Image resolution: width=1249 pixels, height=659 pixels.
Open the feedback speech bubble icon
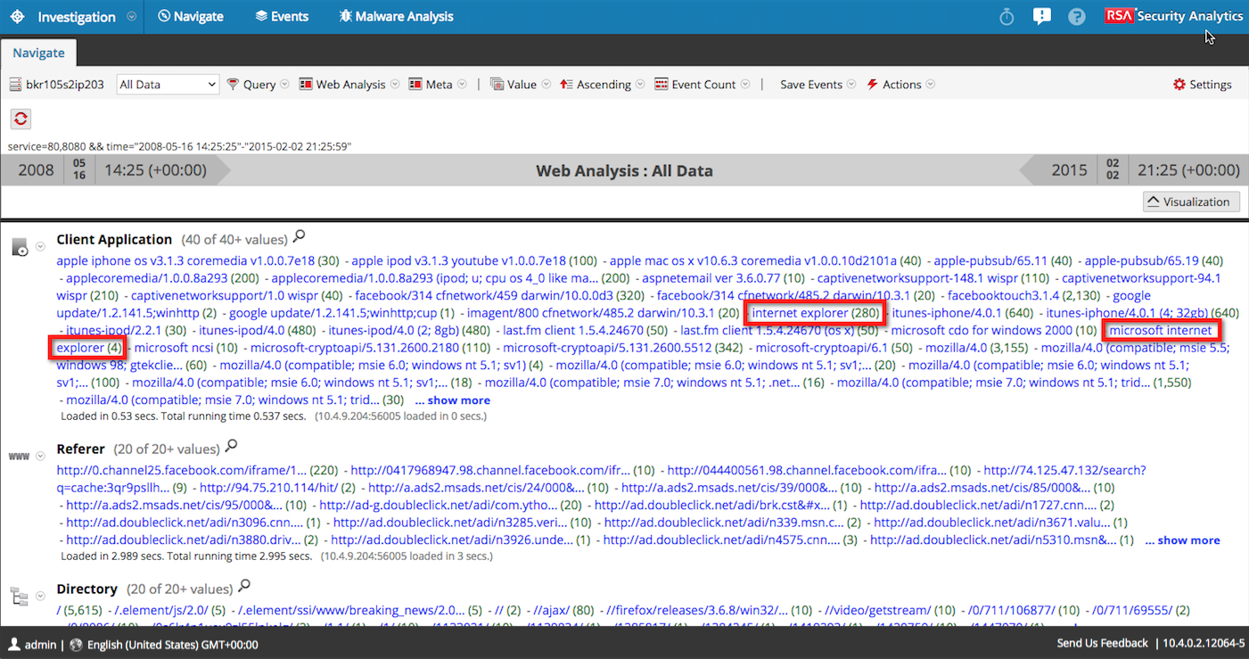(x=1041, y=16)
